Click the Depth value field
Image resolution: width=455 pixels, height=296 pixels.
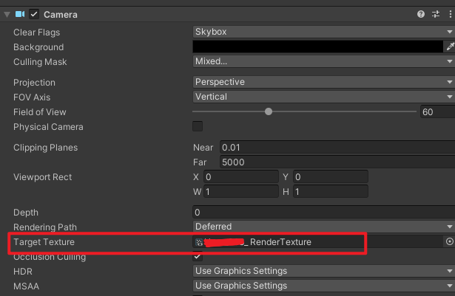[324, 213]
